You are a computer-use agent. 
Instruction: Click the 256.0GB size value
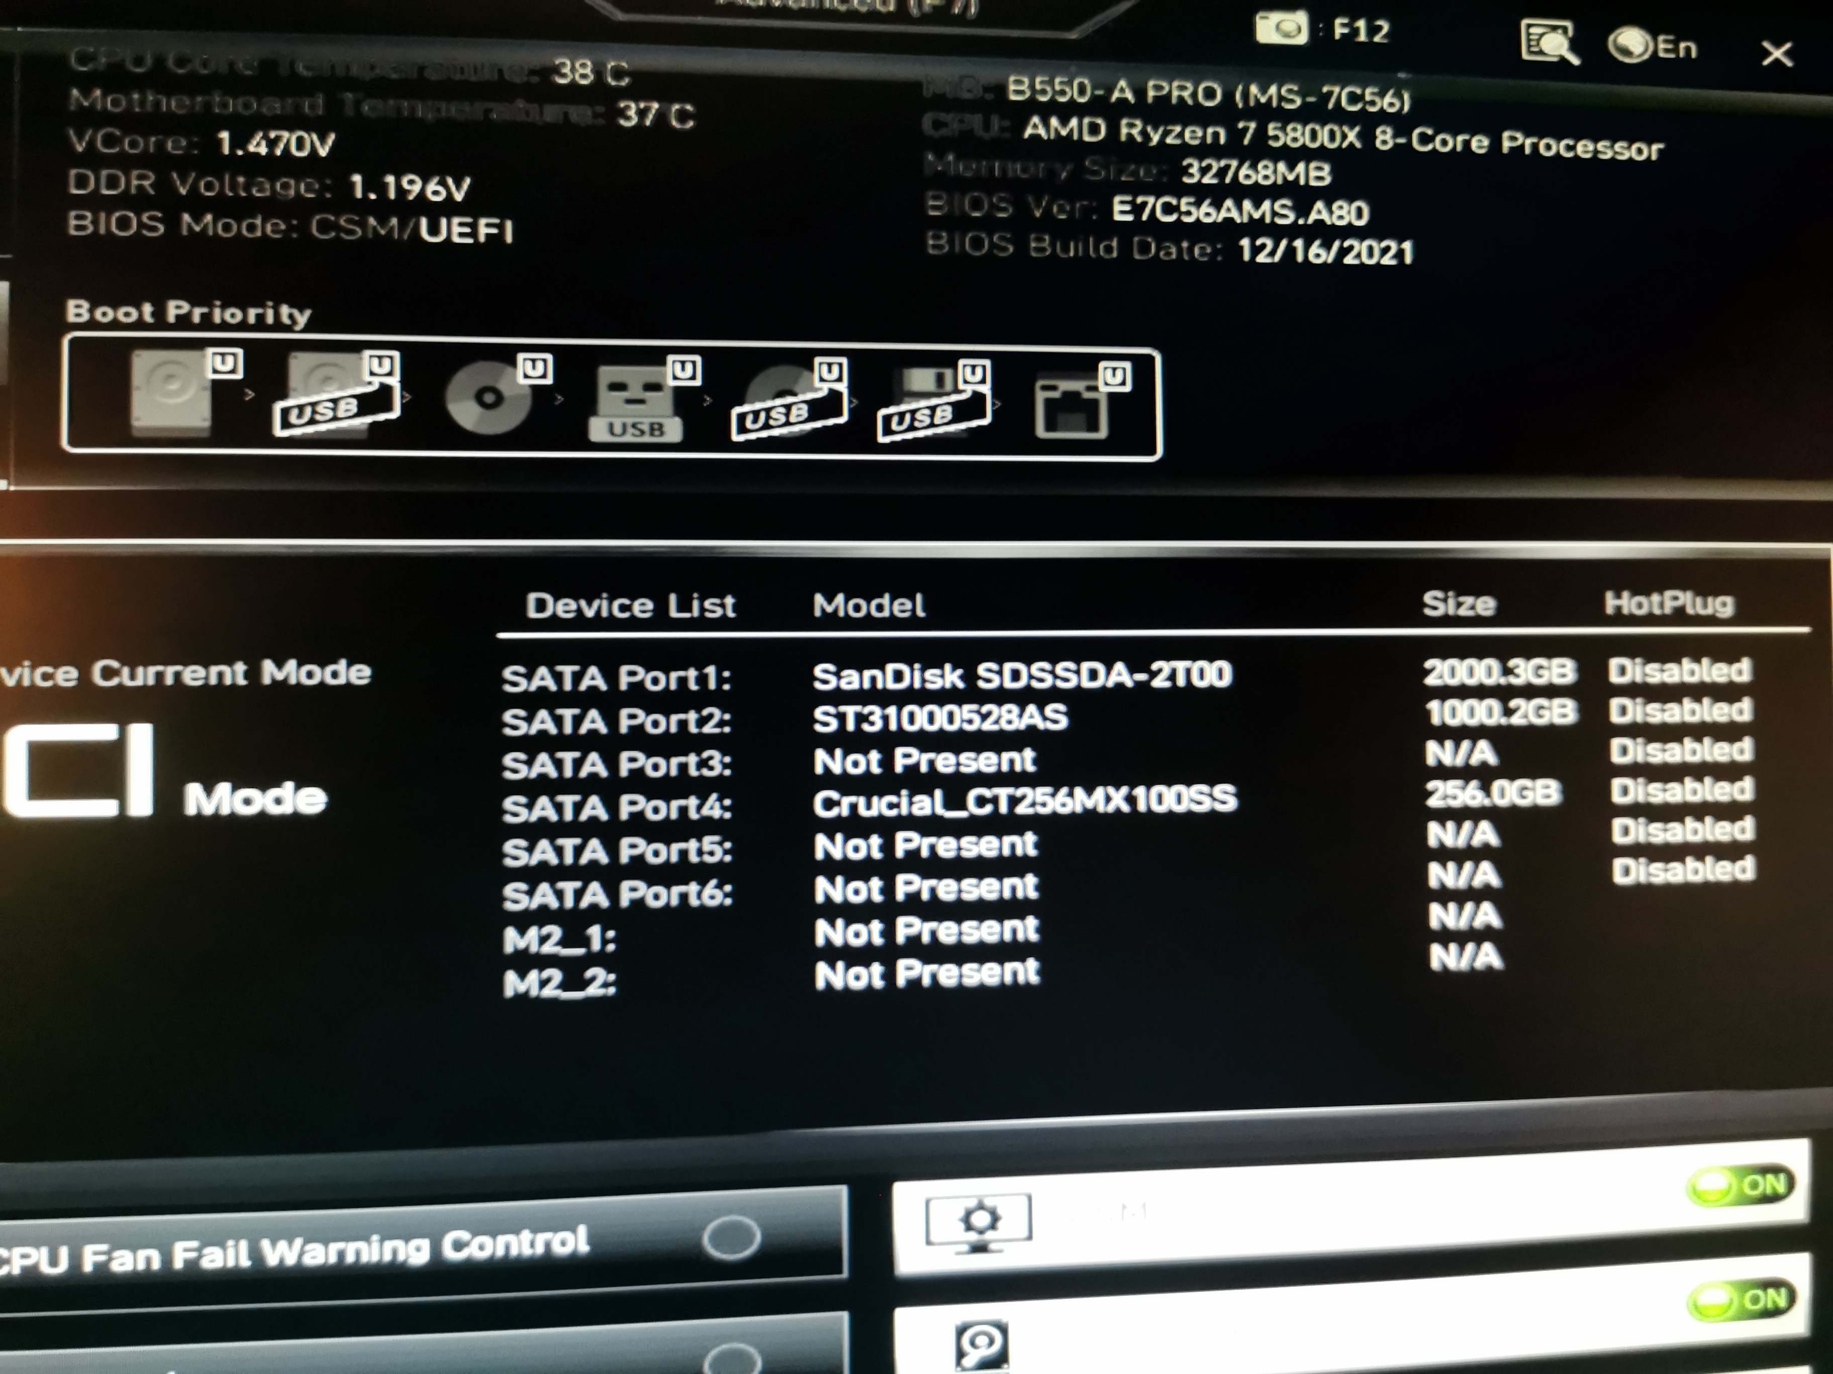point(1493,792)
